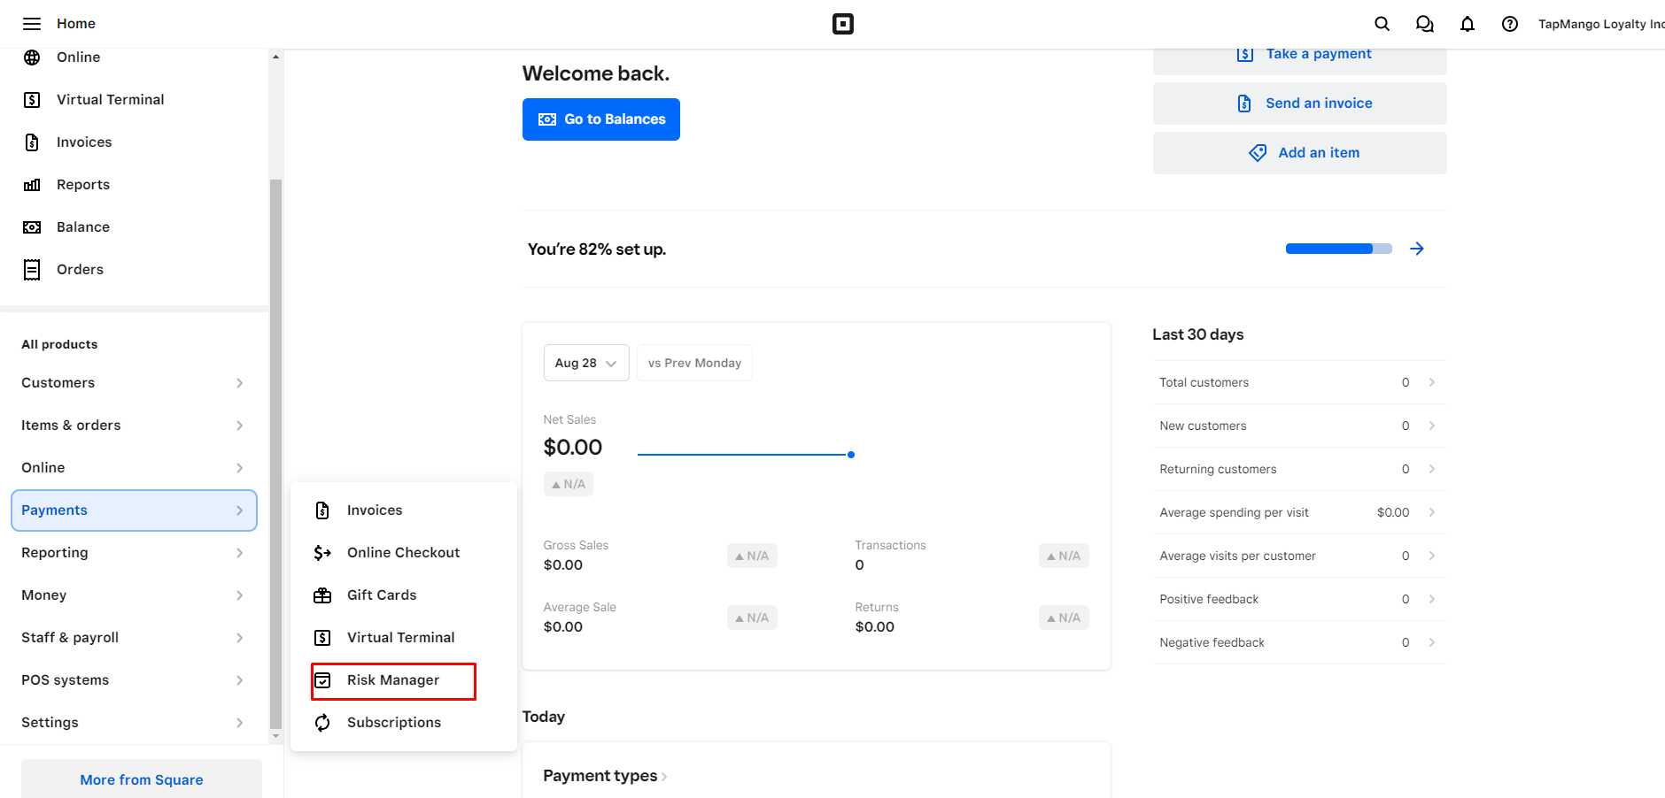Click the Send an invoice document icon
The image size is (1665, 798).
(x=1244, y=104)
